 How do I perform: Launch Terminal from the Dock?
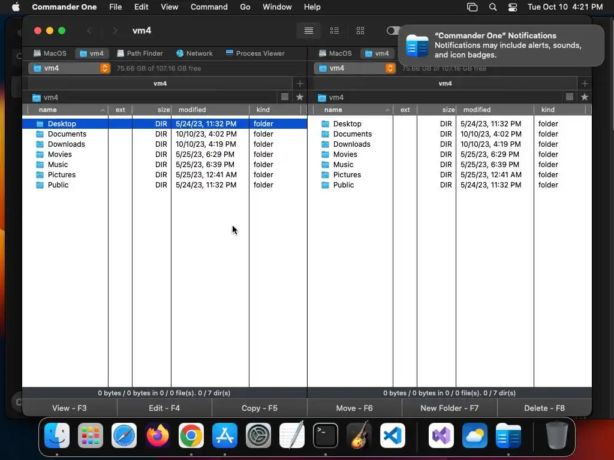326,435
